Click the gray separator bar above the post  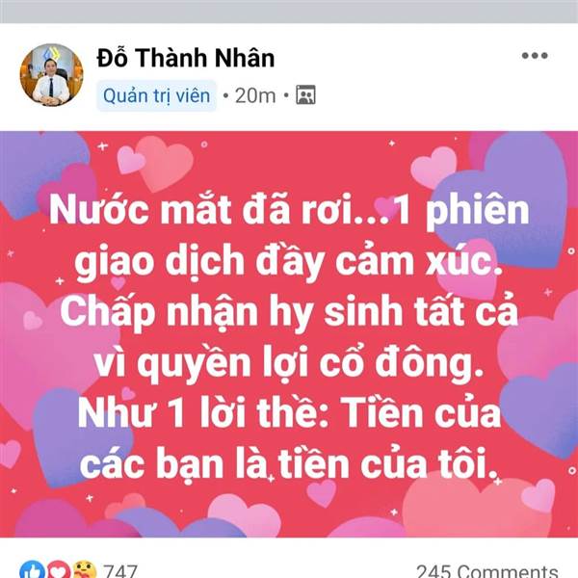[x=289, y=12]
